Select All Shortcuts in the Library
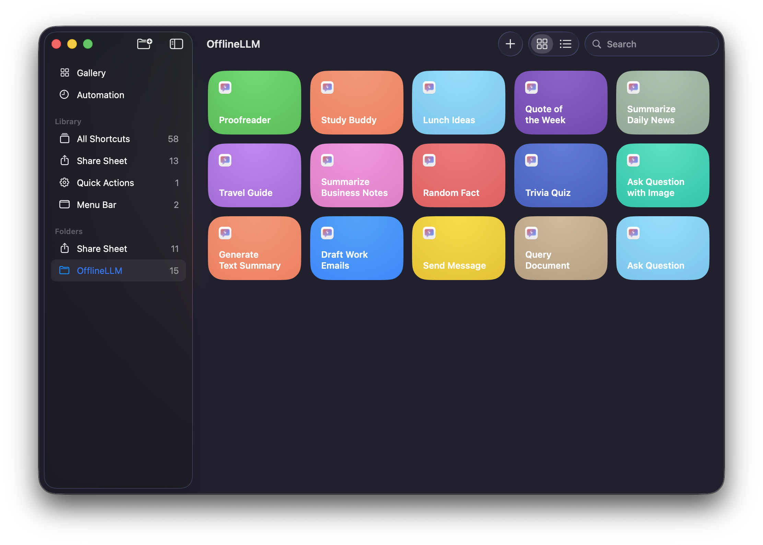Viewport: 763px width, 545px height. (x=103, y=139)
